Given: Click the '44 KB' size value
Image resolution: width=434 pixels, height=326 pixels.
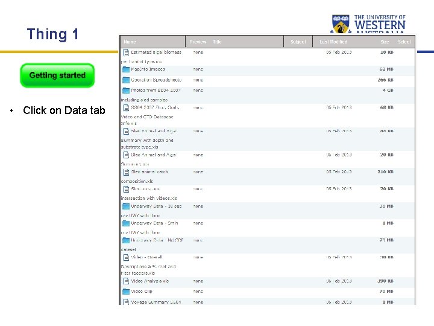Looking at the screenshot, I should point(386,131).
